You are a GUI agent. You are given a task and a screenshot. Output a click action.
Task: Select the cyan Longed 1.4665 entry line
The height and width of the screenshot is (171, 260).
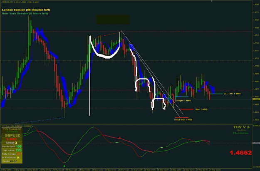point(182,97)
